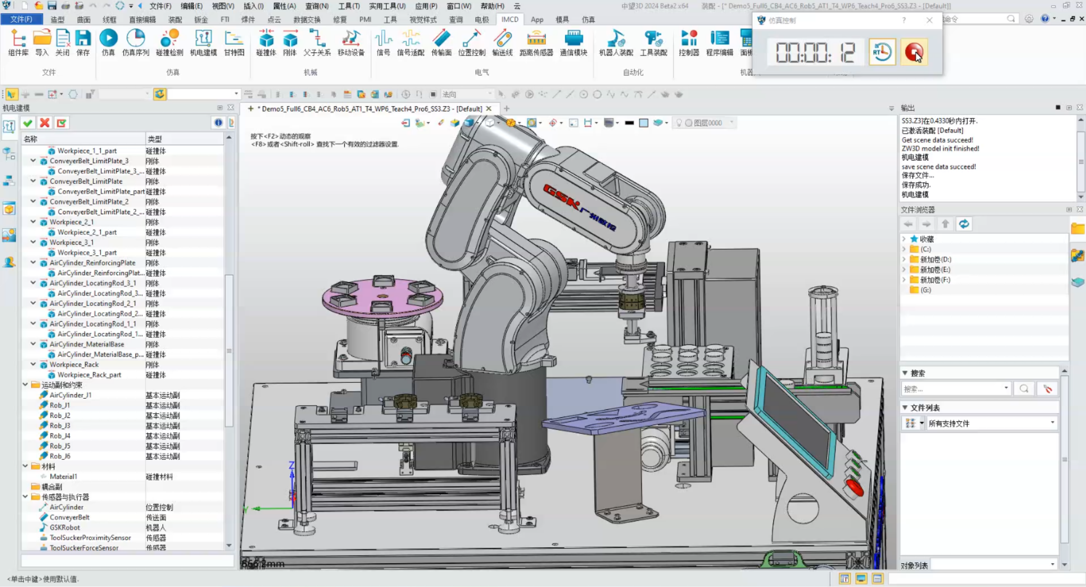Screen dimensions: 1086x587
Task: Stop simulation with red record button
Action: tap(914, 52)
